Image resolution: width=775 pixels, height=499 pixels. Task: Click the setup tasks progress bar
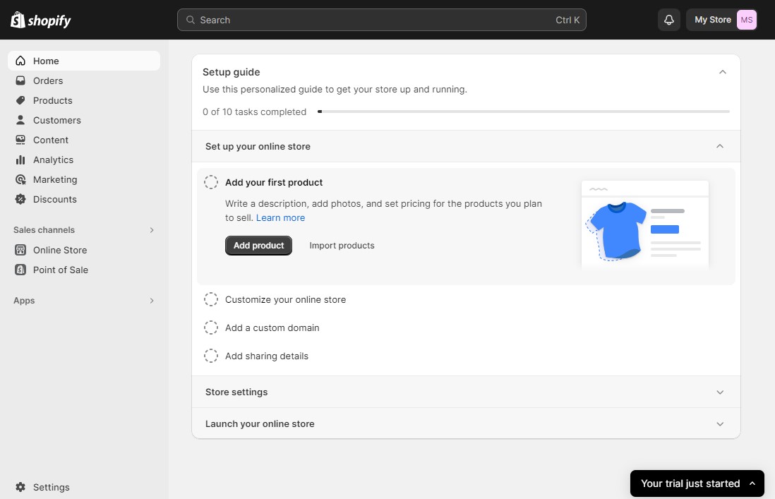(523, 112)
